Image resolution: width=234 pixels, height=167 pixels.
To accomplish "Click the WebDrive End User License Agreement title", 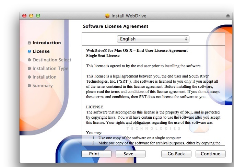I will point(137,50).
